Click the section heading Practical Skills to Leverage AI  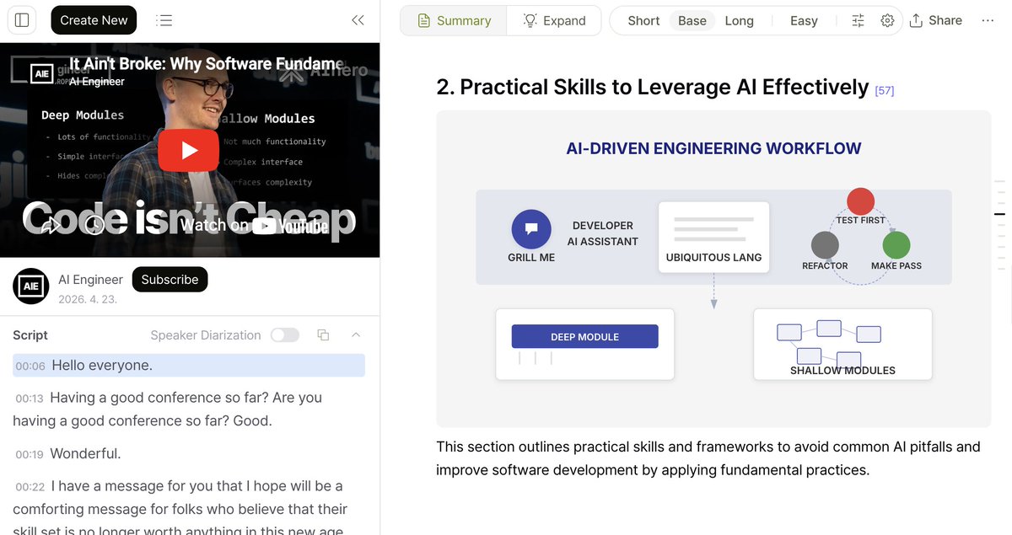[653, 87]
